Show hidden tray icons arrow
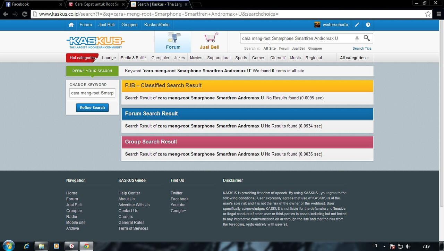The width and height of the screenshot is (444, 251). coord(384,246)
